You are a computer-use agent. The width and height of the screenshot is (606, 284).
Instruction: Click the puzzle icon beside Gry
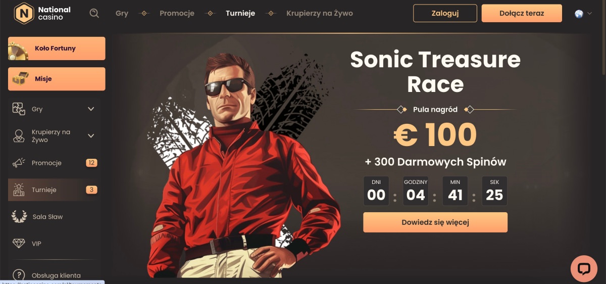coord(19,109)
